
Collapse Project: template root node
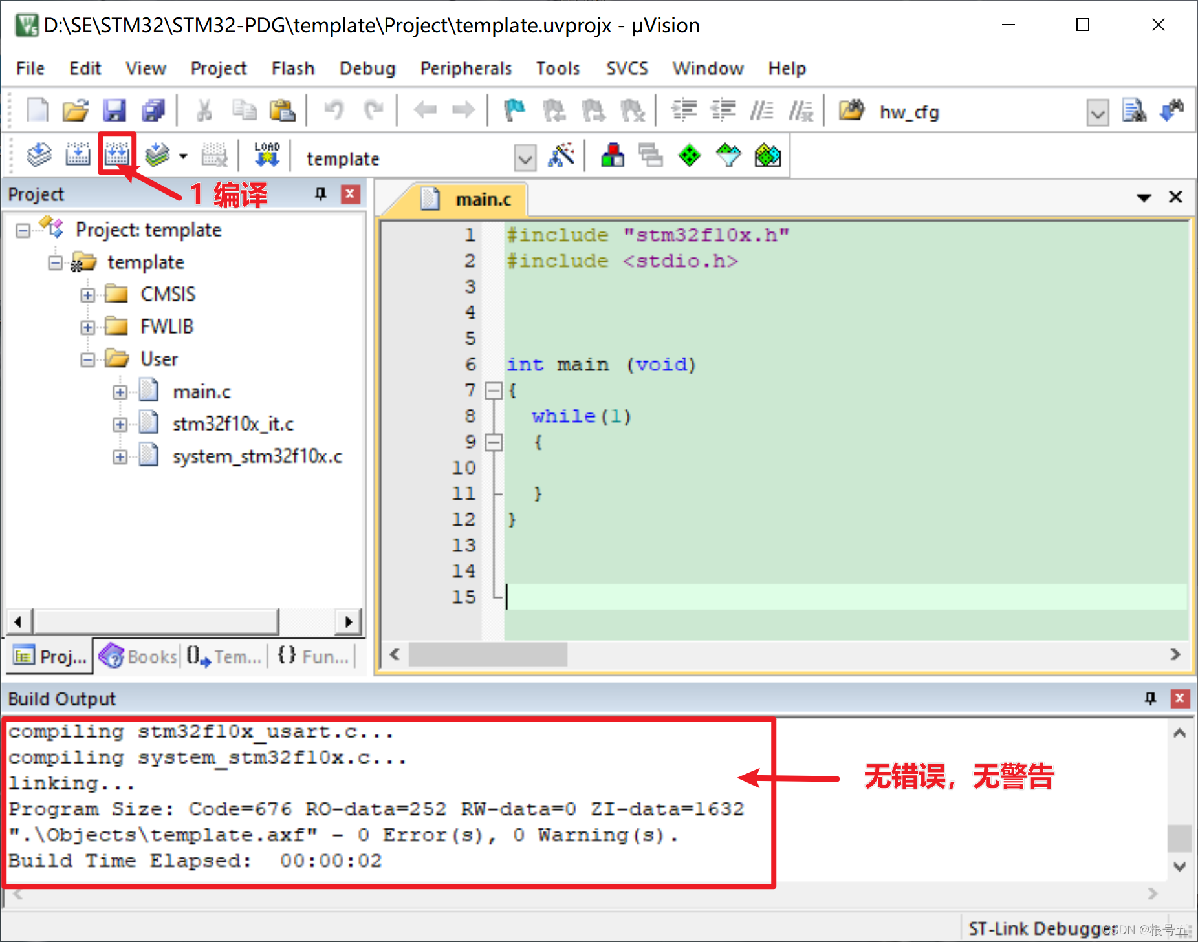click(x=23, y=230)
